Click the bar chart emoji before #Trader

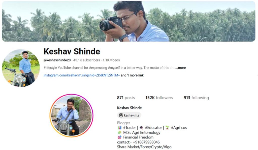[x=119, y=128]
